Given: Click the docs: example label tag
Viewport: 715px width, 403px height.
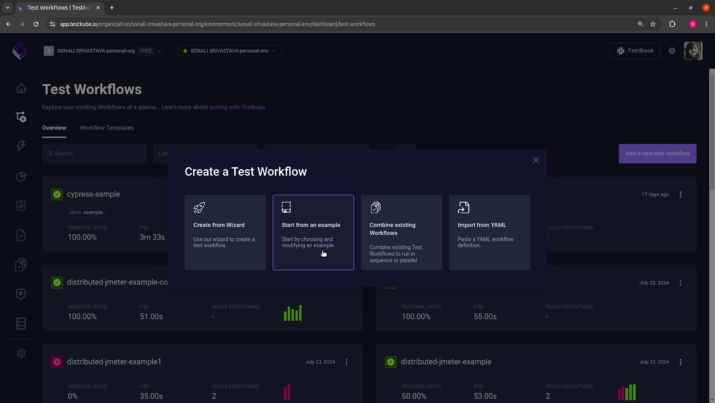Looking at the screenshot, I should click(87, 212).
